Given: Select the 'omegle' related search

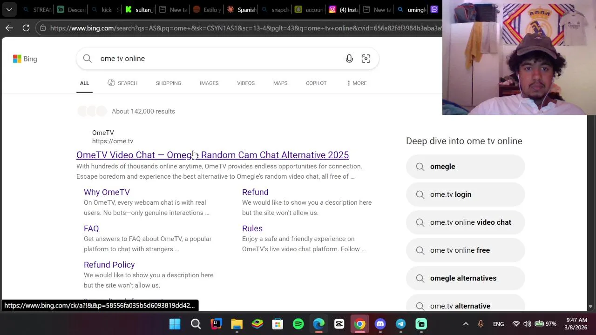Looking at the screenshot, I should [x=466, y=167].
